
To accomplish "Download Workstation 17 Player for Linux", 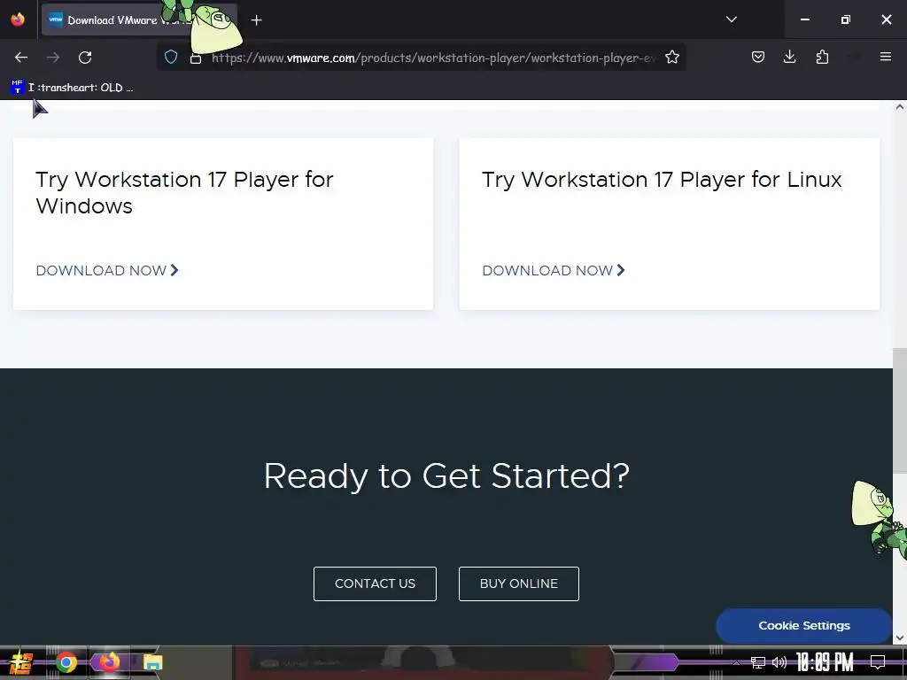I will [x=554, y=271].
